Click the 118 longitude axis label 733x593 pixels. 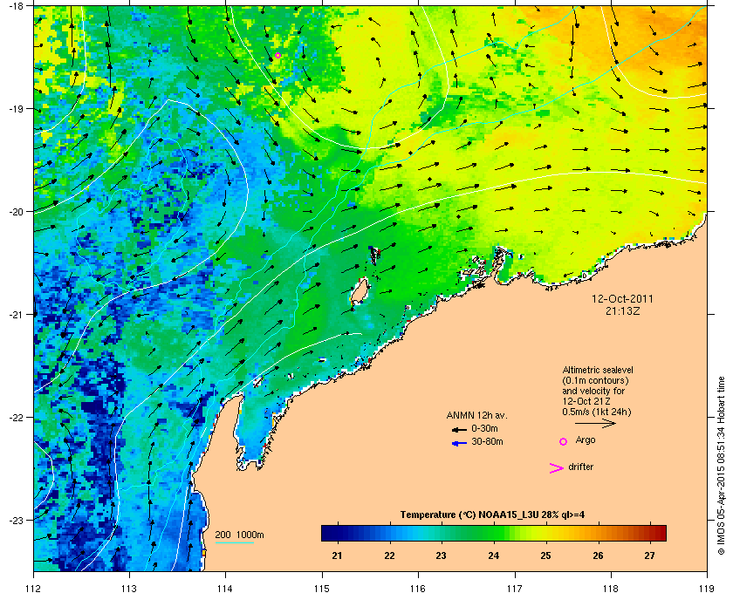click(611, 589)
